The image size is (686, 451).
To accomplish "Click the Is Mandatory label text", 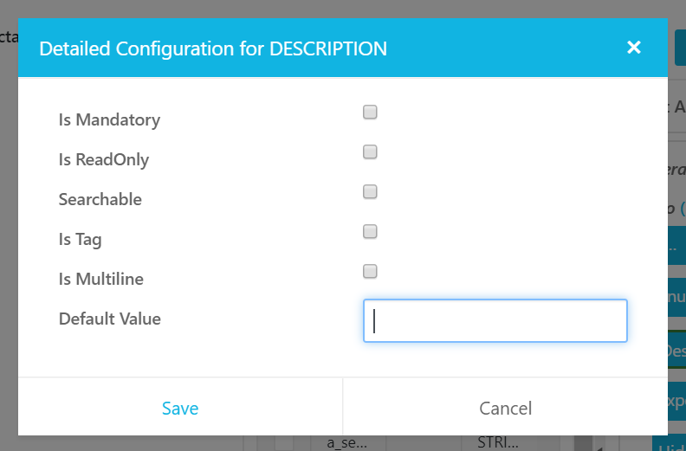I will click(x=109, y=120).
